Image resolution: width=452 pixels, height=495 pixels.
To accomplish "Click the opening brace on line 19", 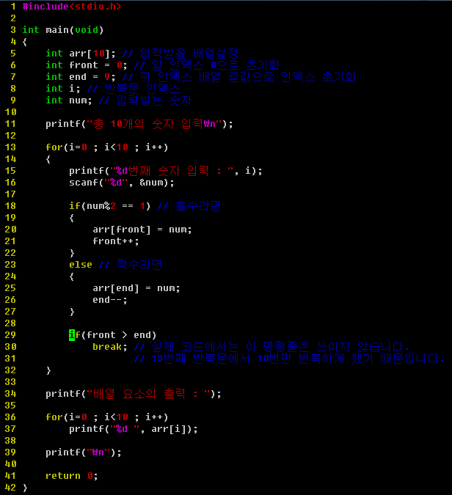I will point(72,218).
